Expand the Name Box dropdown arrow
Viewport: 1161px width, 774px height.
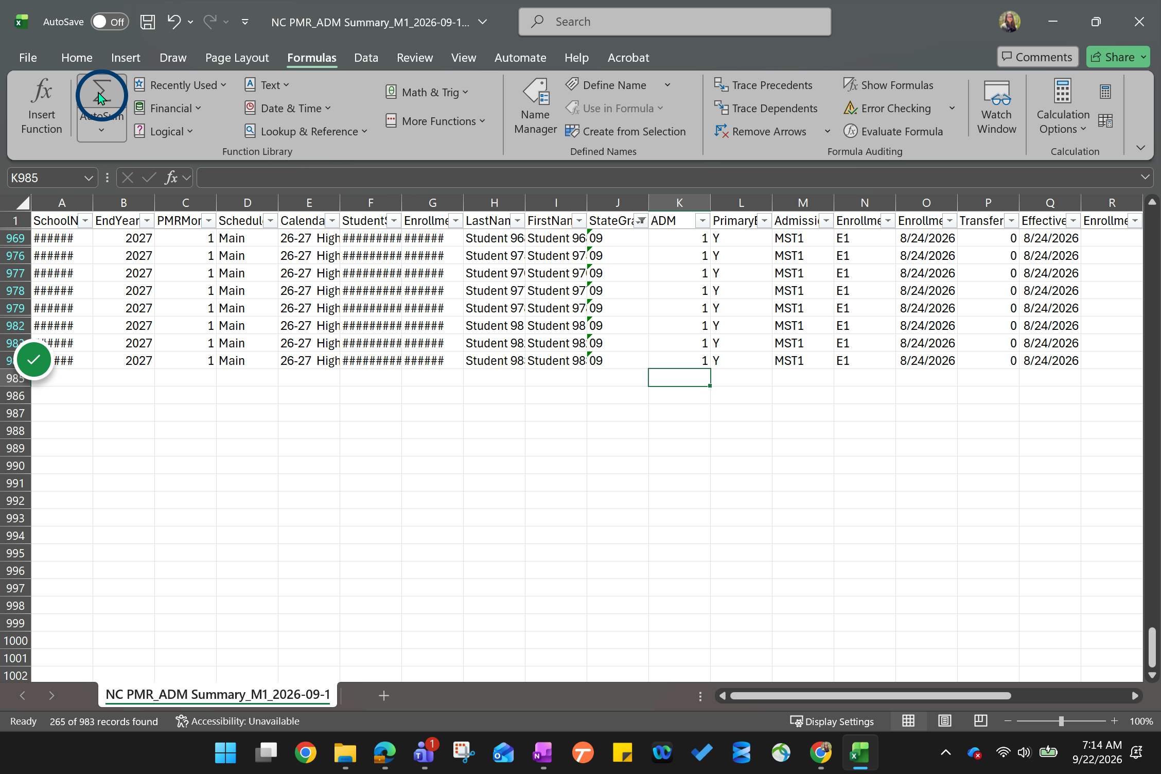point(88,178)
